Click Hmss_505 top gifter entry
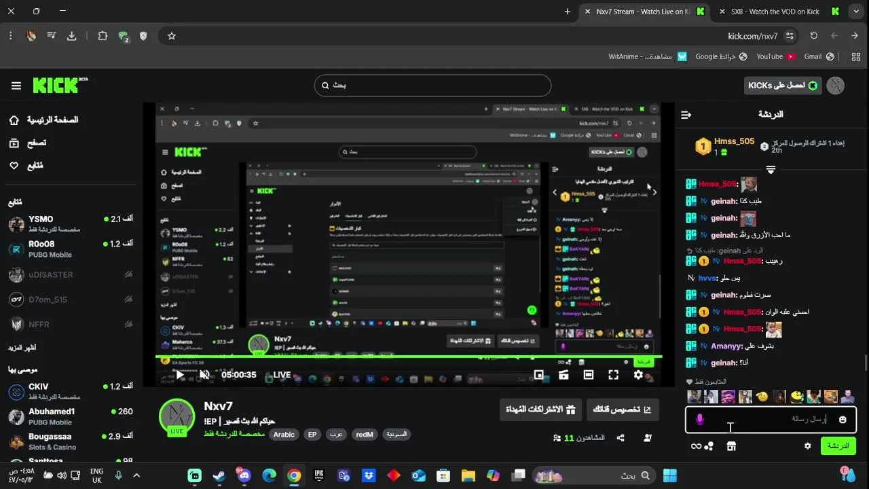Image resolution: width=869 pixels, height=489 pixels. [x=724, y=146]
